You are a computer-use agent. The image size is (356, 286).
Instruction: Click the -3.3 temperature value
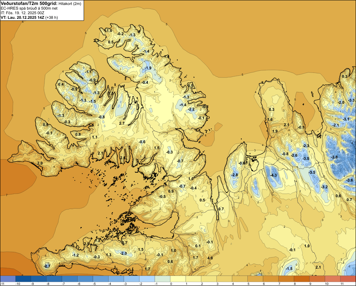pyautogui.click(x=351, y=100)
